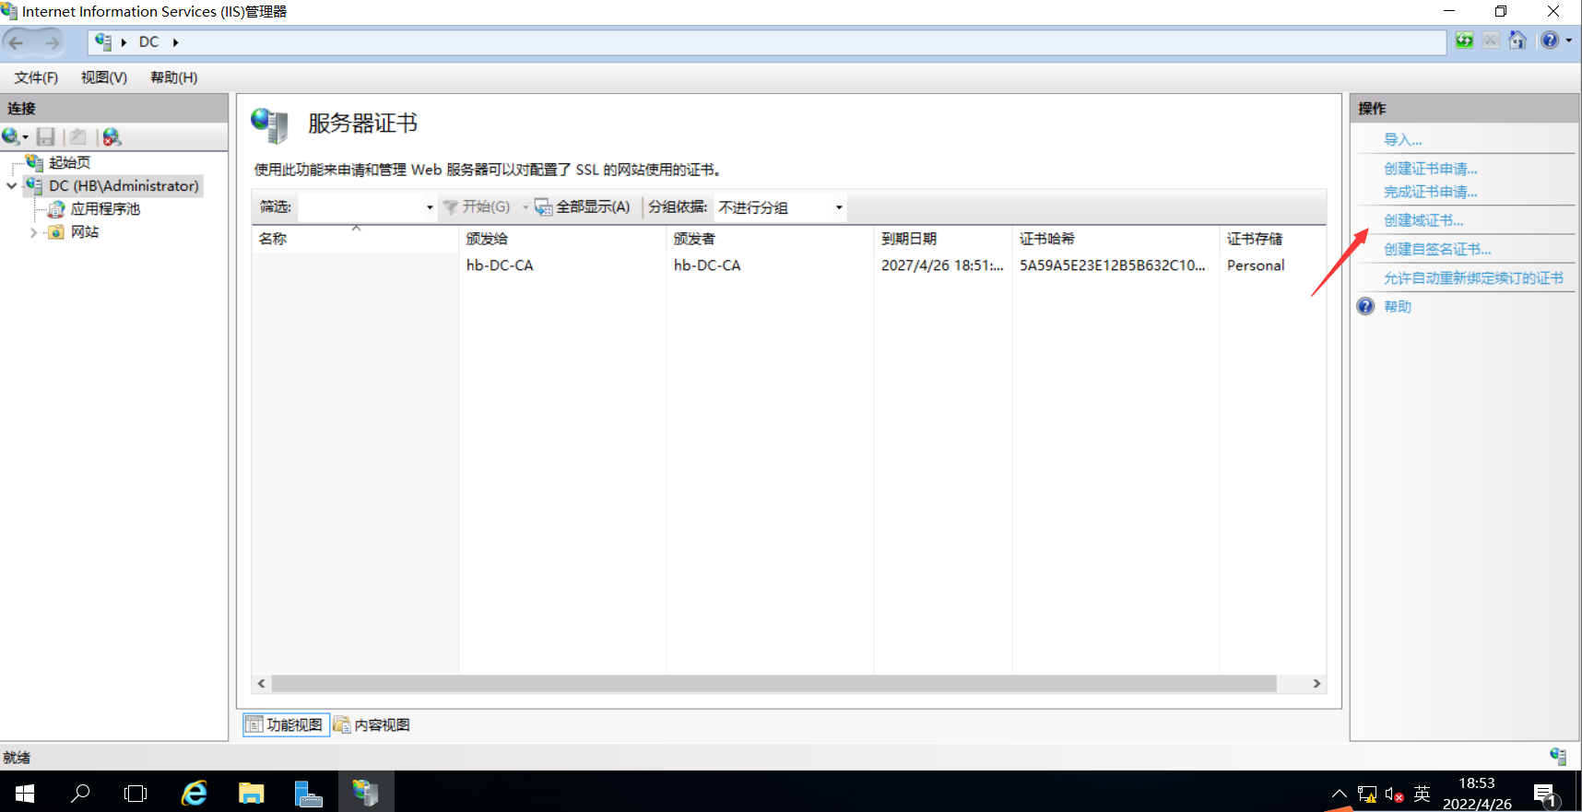The width and height of the screenshot is (1582, 812).
Task: Click the DC server node icon in the tree
Action: (34, 185)
